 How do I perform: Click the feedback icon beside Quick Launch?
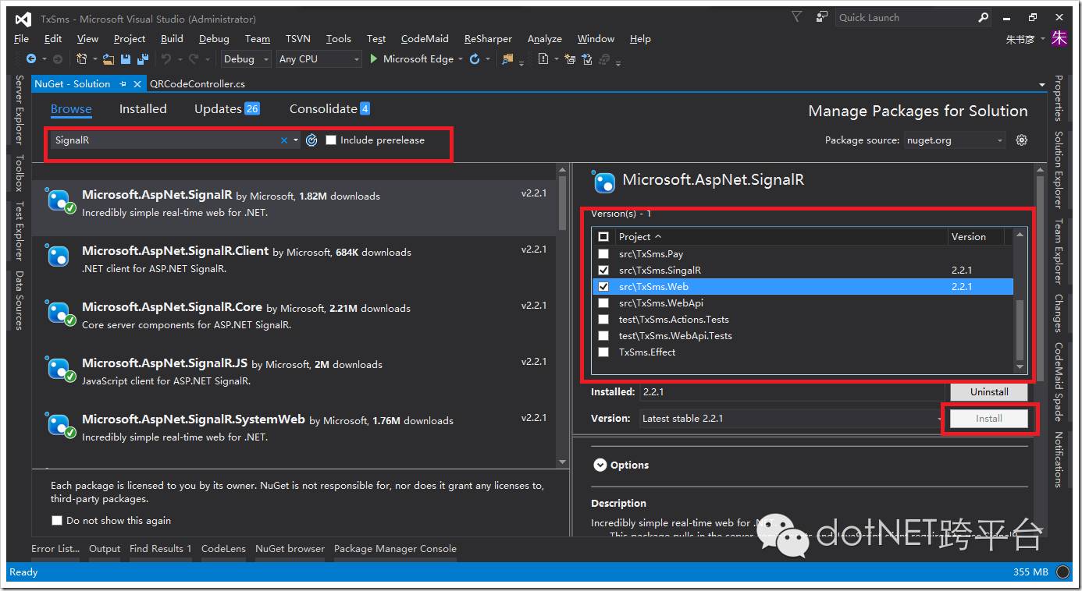[821, 17]
